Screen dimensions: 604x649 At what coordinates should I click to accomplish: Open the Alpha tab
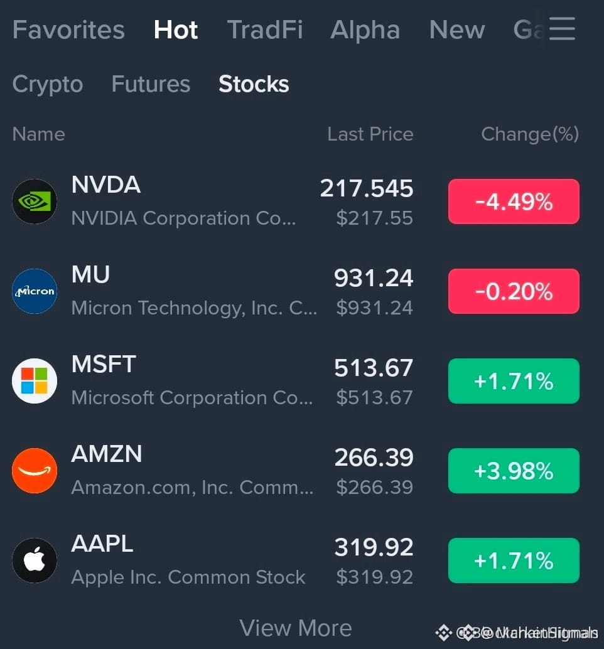click(365, 29)
